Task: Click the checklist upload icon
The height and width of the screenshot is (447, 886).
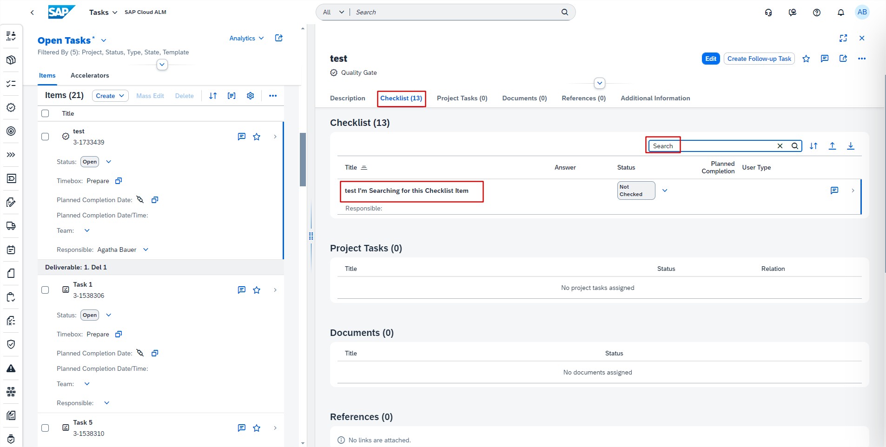Action: pos(832,146)
